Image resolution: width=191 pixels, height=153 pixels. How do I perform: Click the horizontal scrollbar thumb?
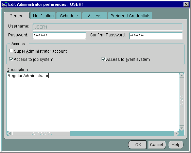pyautogui.click(x=41, y=133)
